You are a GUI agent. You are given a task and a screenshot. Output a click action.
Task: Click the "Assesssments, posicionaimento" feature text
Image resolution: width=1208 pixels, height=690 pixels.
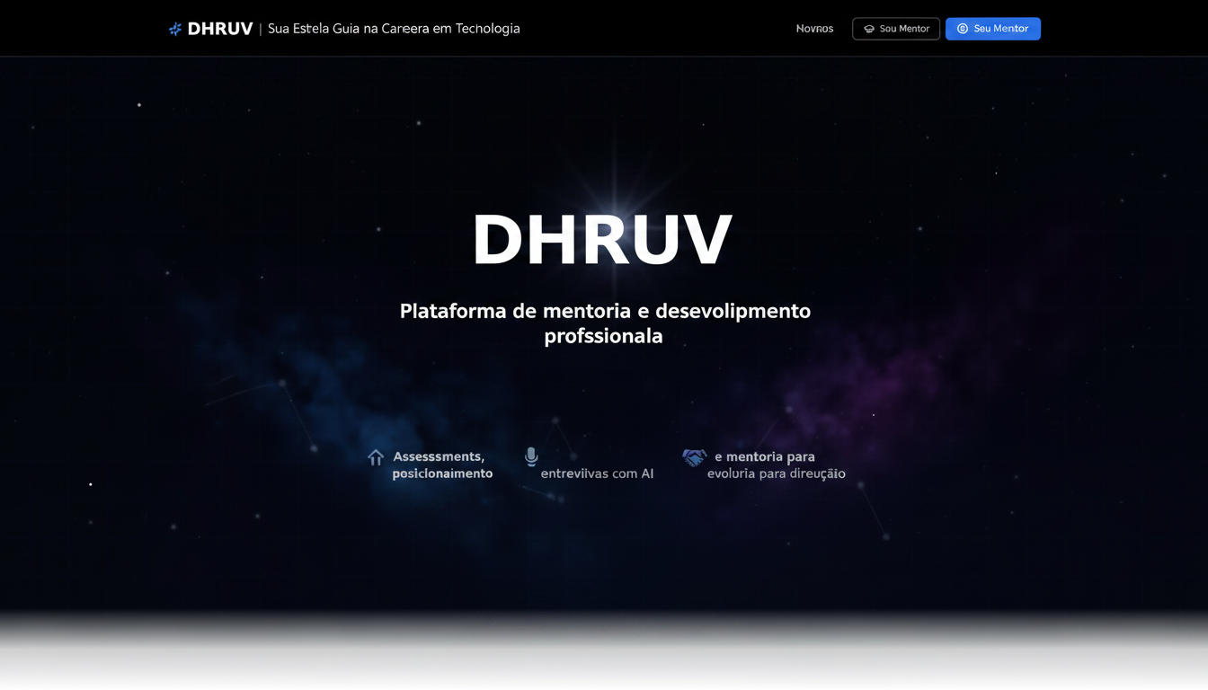442,464
